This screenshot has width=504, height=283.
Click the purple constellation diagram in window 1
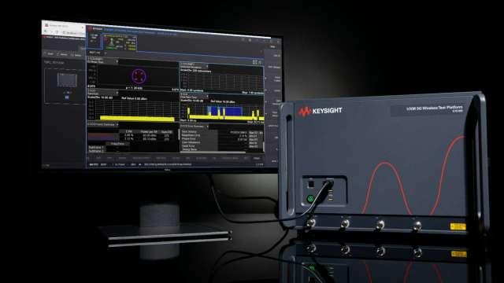(x=139, y=76)
